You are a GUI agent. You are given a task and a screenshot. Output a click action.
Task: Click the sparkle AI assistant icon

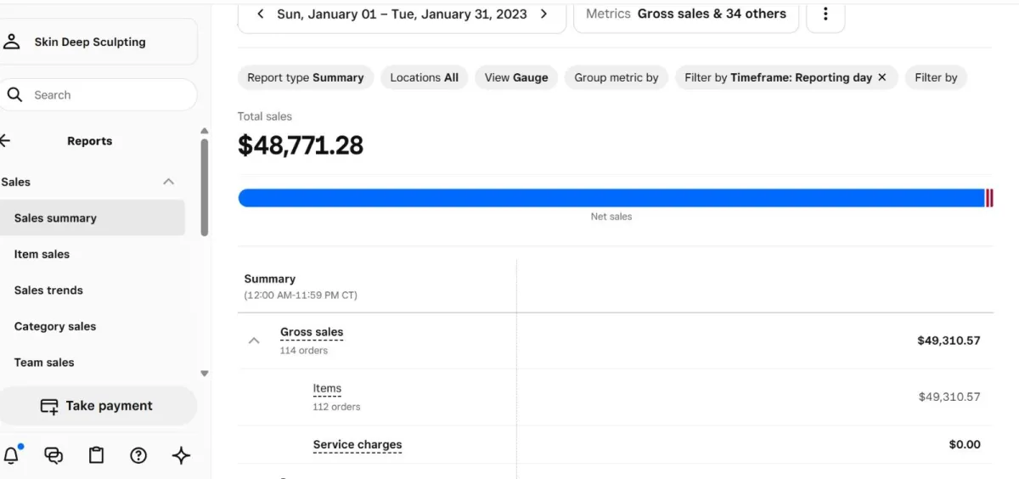click(x=181, y=456)
